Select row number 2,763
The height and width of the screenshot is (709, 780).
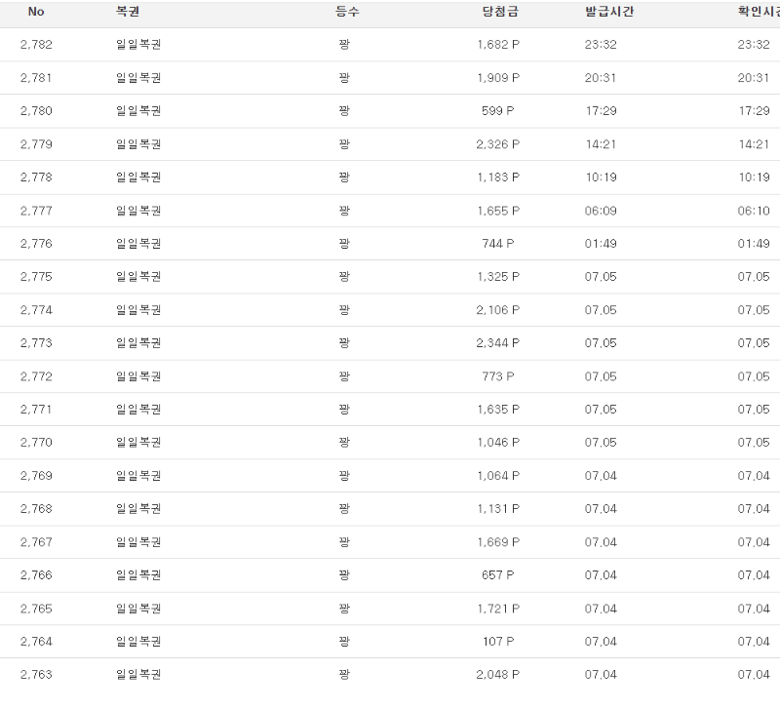pos(36,675)
